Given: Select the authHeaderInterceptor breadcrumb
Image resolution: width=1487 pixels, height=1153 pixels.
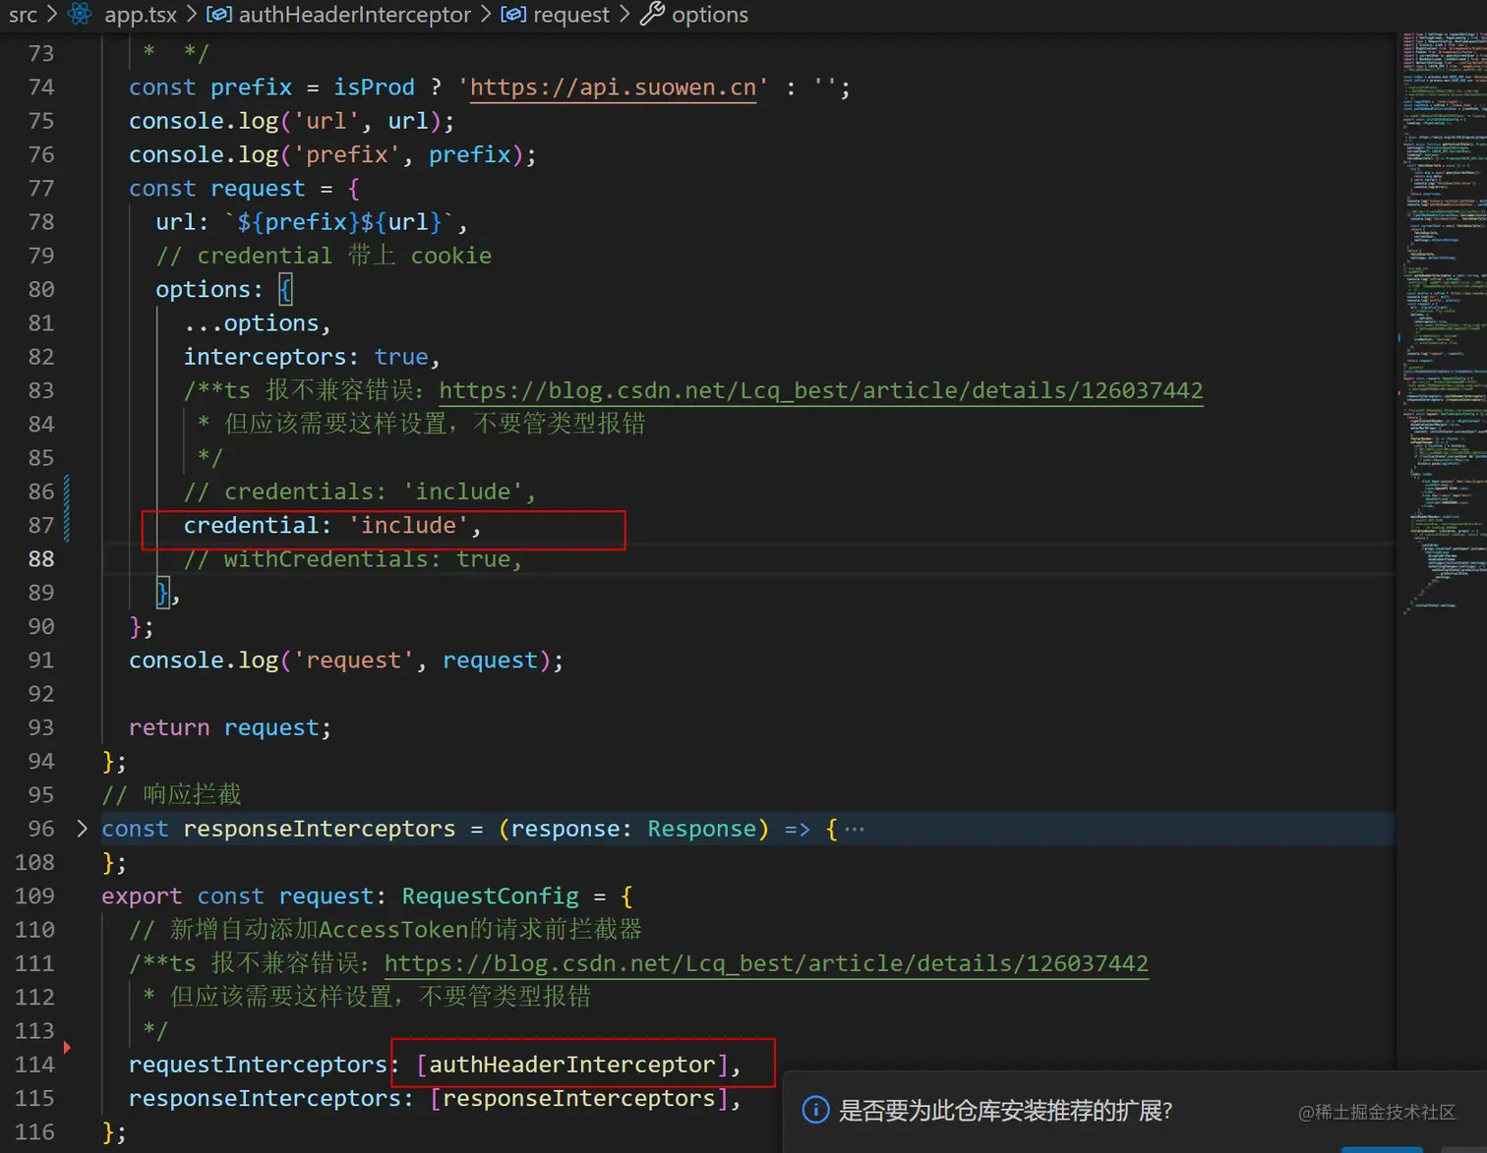Looking at the screenshot, I should (355, 15).
